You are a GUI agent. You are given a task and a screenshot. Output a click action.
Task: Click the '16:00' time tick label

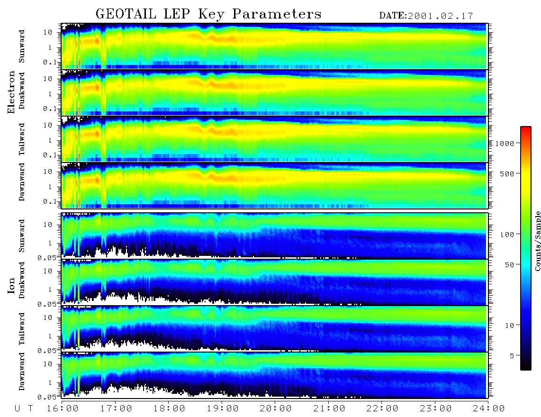pyautogui.click(x=62, y=409)
